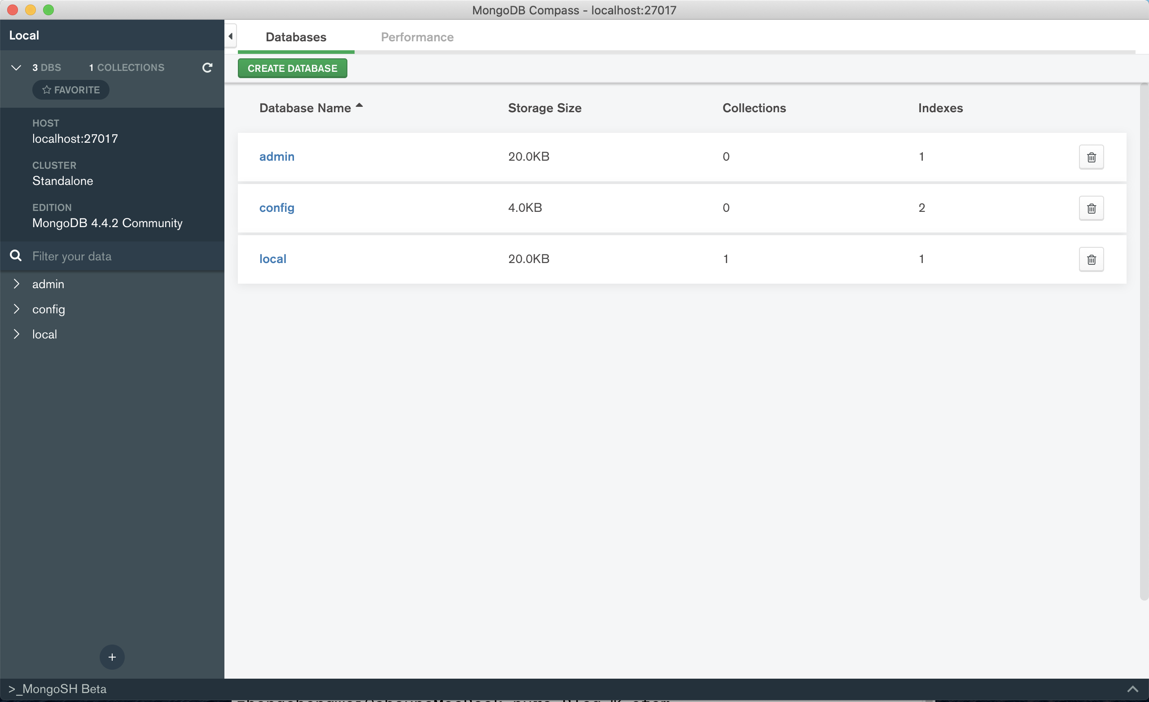Expand the config database in sidebar
Image resolution: width=1149 pixels, height=702 pixels.
[x=16, y=309]
